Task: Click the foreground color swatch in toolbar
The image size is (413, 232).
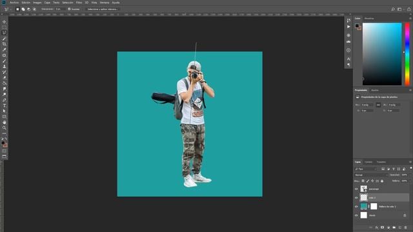Action: coord(3,143)
